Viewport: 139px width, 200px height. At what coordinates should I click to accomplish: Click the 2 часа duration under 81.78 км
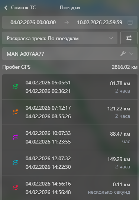(x=123, y=91)
